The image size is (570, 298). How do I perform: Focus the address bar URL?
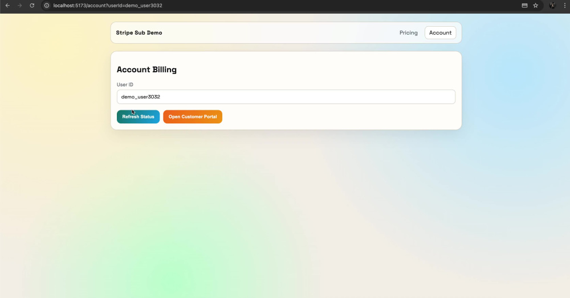pyautogui.click(x=108, y=6)
